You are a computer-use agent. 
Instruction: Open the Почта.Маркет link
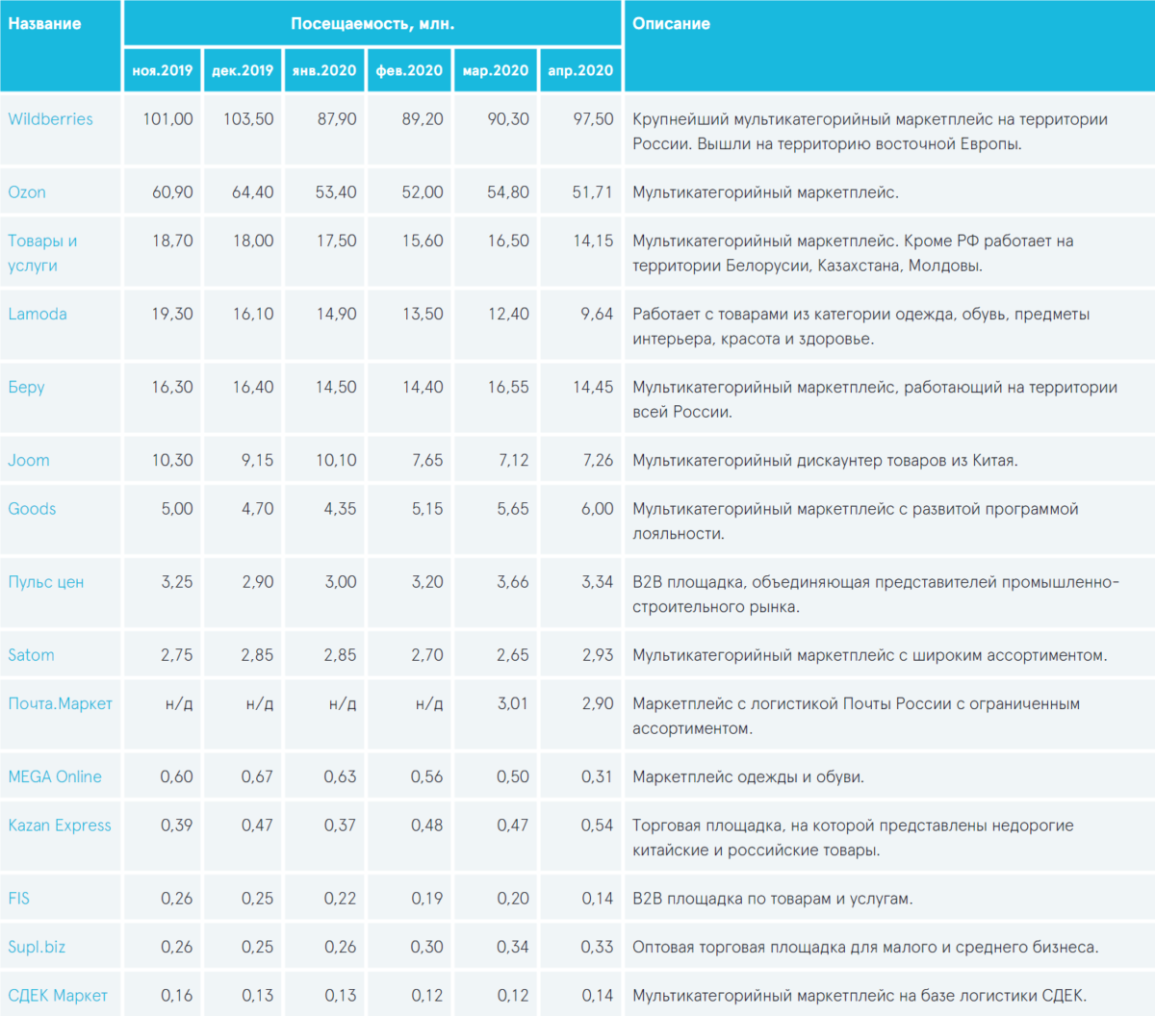click(60, 703)
